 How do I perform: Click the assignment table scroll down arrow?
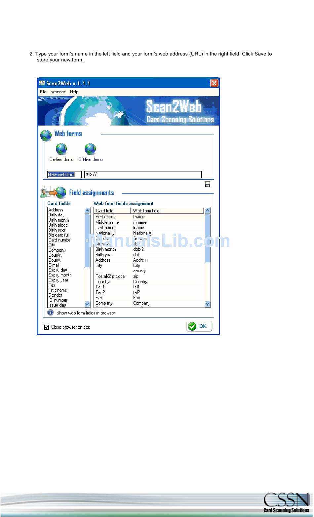click(x=208, y=304)
